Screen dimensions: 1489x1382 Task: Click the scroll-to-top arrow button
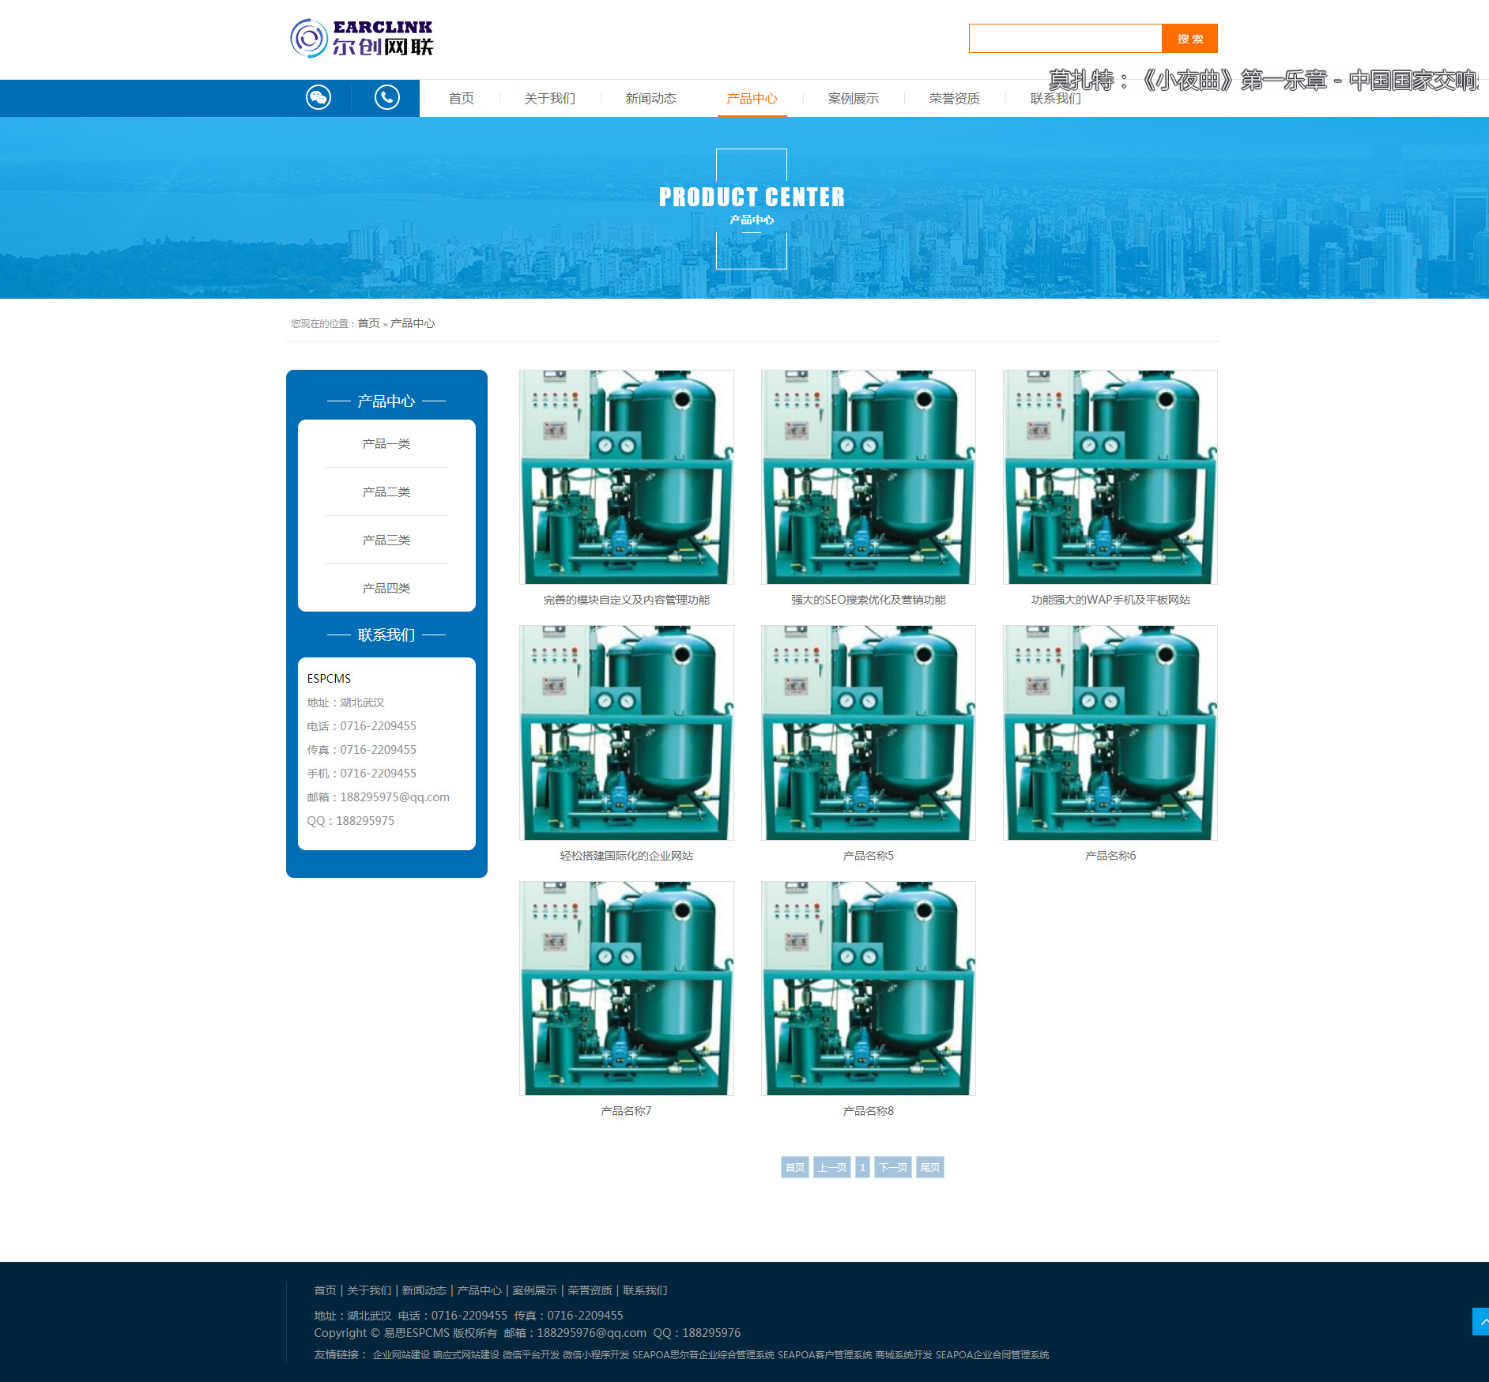[x=1481, y=1321]
